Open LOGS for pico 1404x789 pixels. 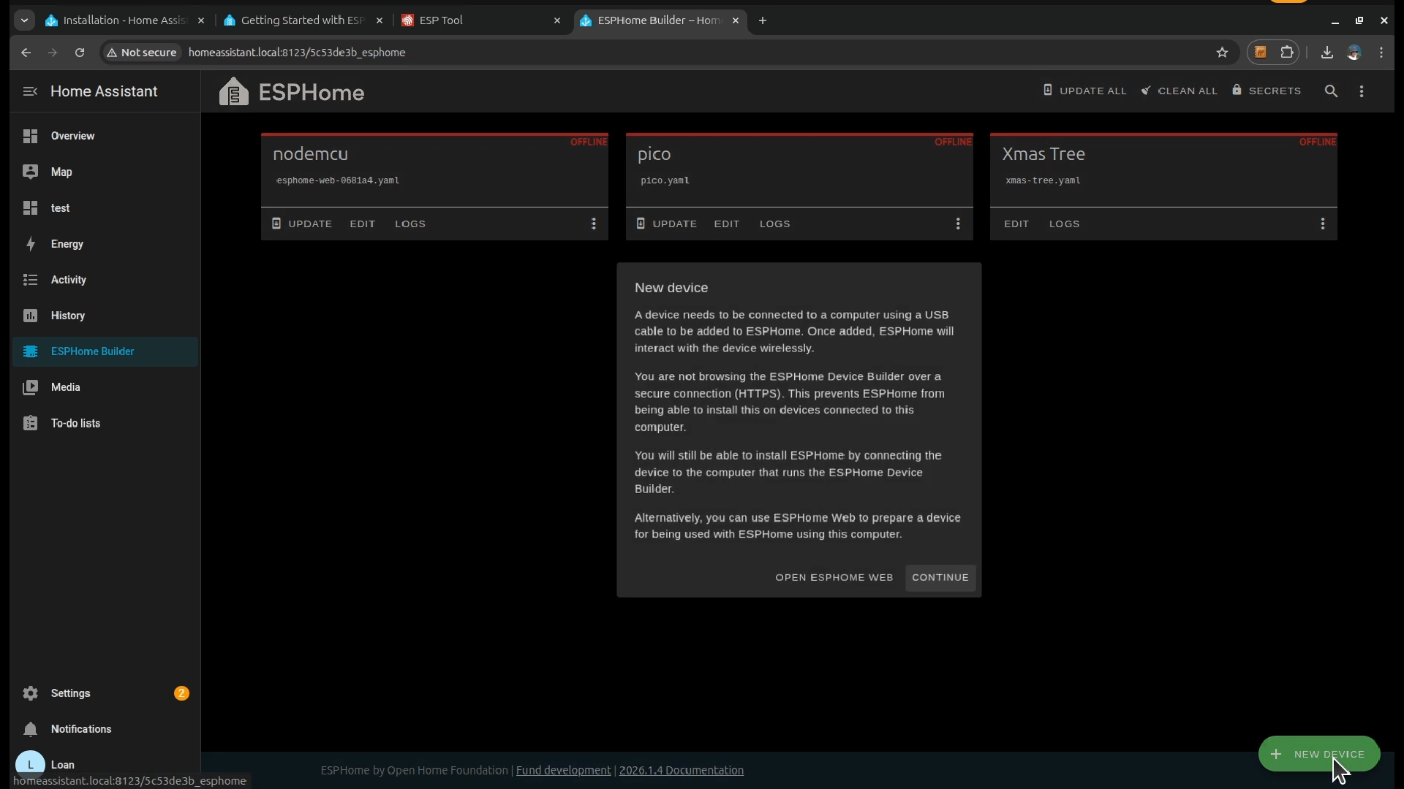pos(775,224)
